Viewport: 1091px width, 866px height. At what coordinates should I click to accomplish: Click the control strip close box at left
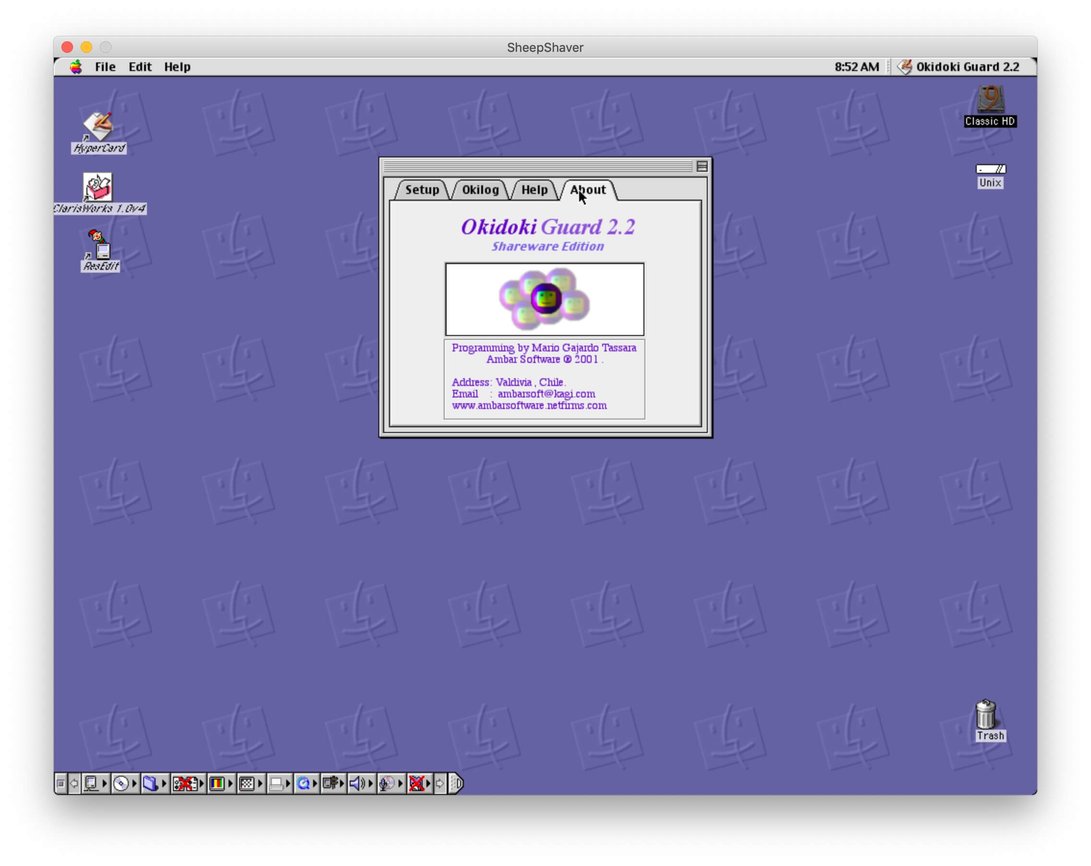tap(60, 783)
